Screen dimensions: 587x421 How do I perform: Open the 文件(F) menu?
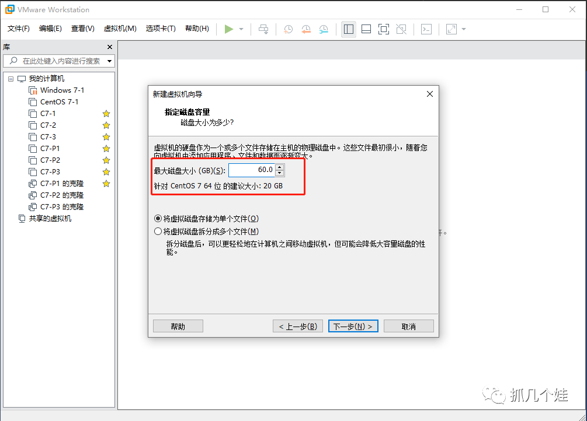(18, 29)
